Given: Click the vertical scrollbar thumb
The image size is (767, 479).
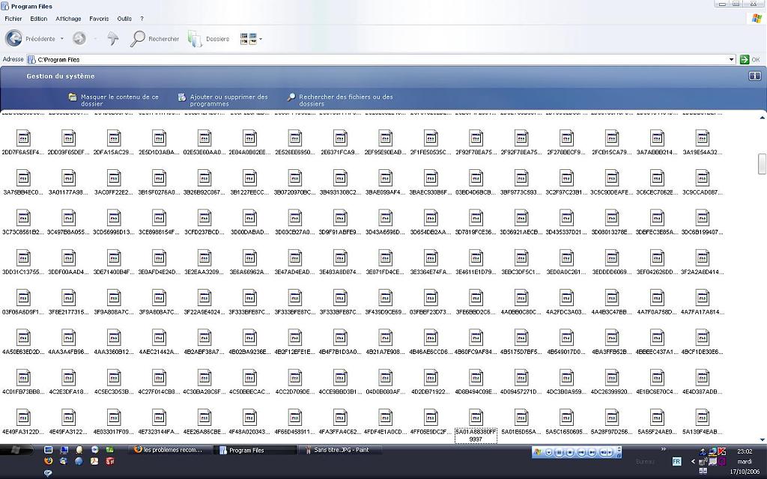Looking at the screenshot, I should (762, 164).
